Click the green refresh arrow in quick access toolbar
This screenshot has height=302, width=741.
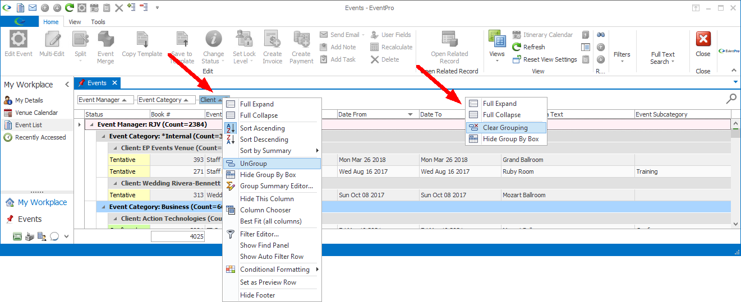pyautogui.click(x=70, y=8)
